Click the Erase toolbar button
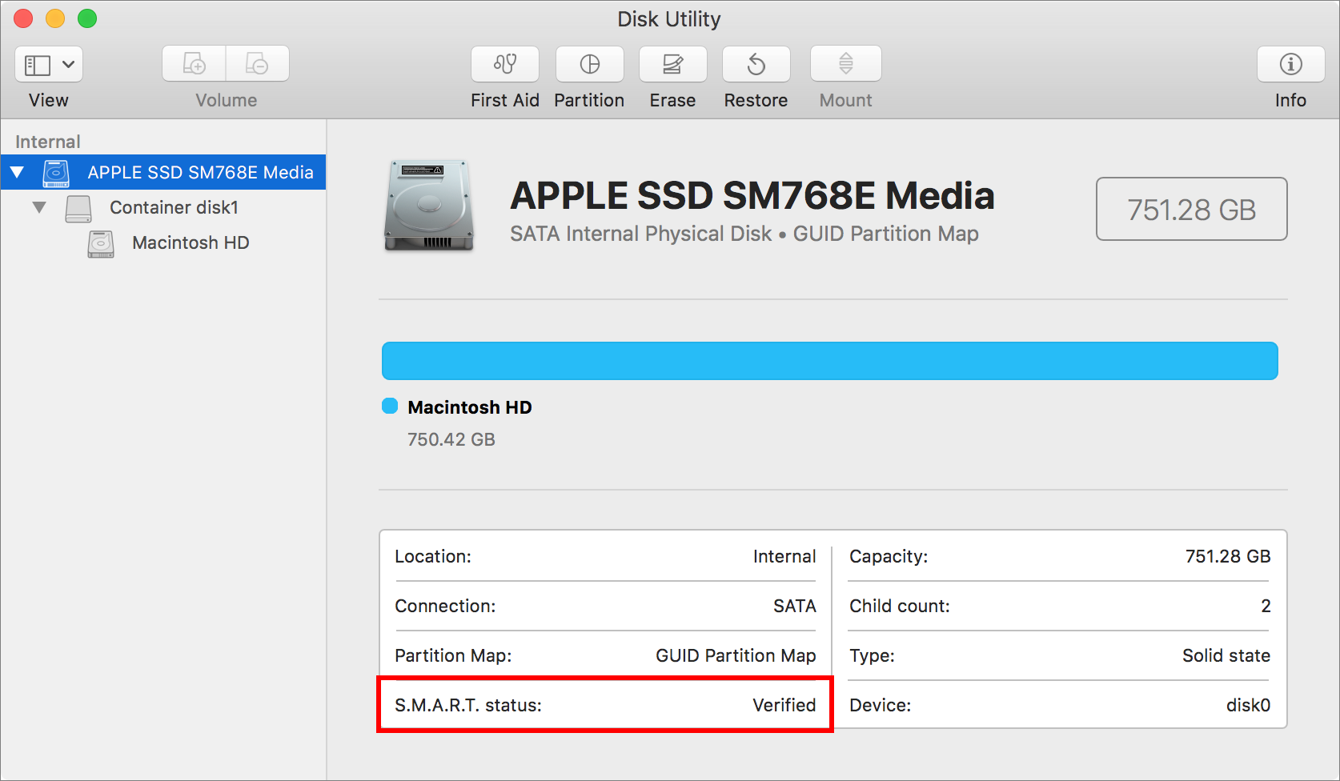Viewport: 1340px width, 781px height. click(673, 64)
